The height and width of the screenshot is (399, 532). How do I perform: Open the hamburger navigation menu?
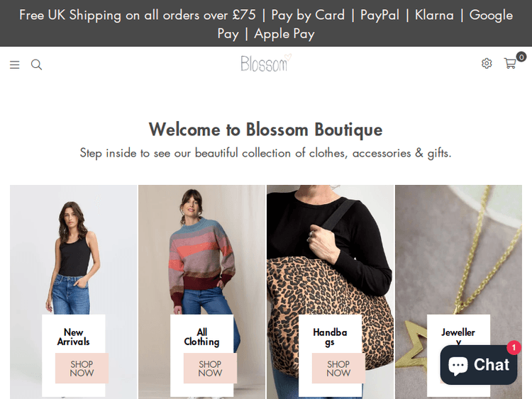point(14,65)
